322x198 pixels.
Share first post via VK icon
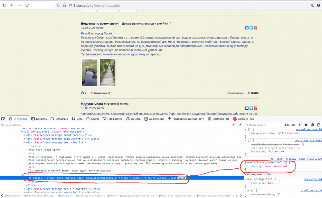click(x=247, y=28)
